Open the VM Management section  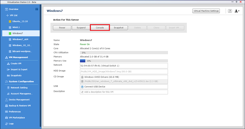tap(18, 57)
